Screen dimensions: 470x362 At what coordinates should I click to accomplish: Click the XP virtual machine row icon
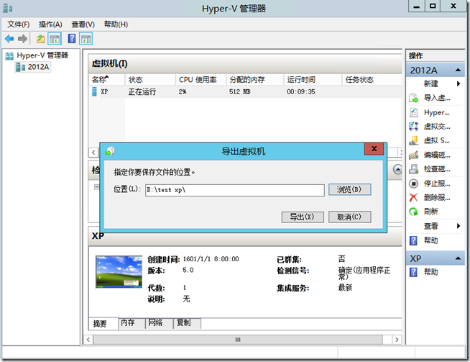pos(94,91)
